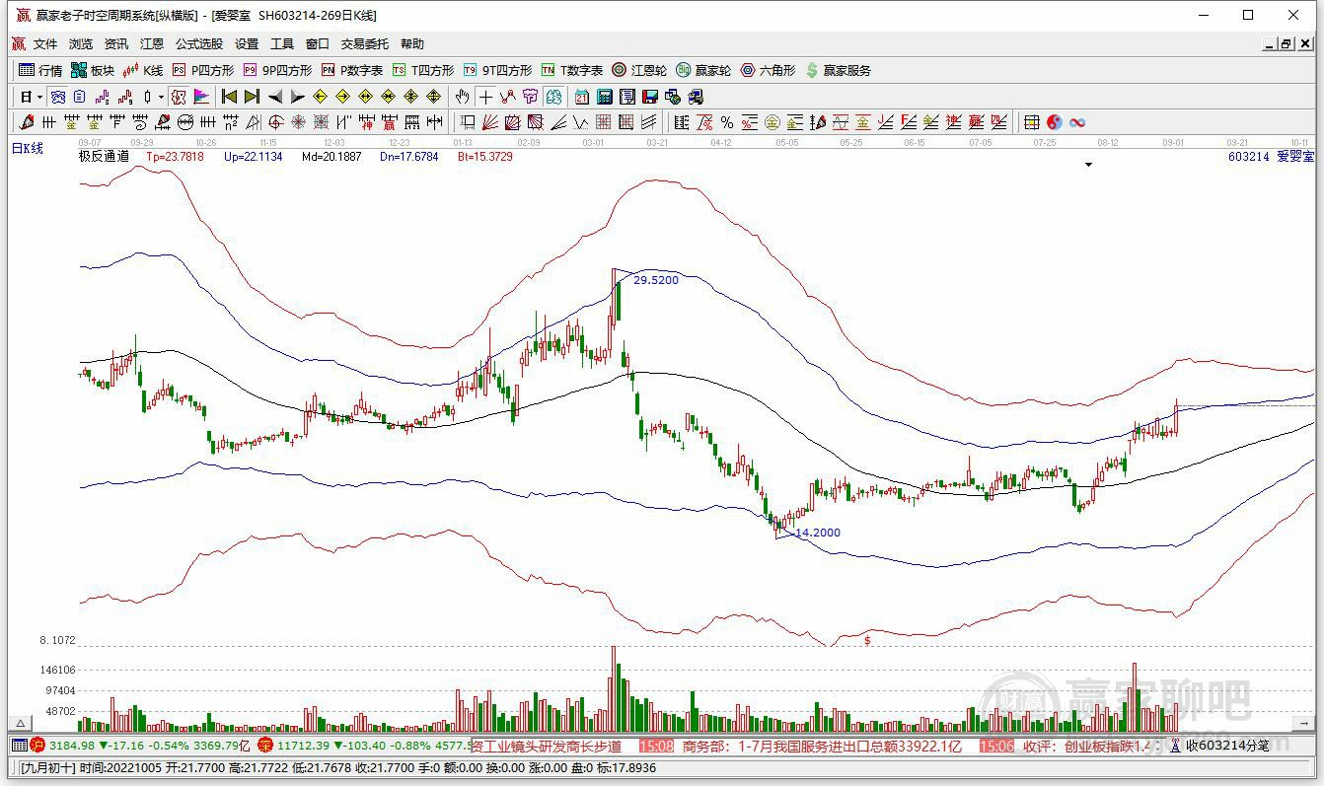Open the 江恩轮 Gann wheel
The height and width of the screenshot is (786, 1324).
click(639, 70)
